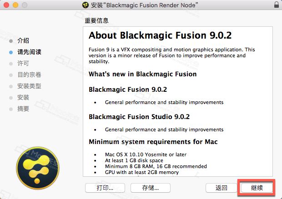
Task: Click the 重要信息 heading
Action: 96,20
